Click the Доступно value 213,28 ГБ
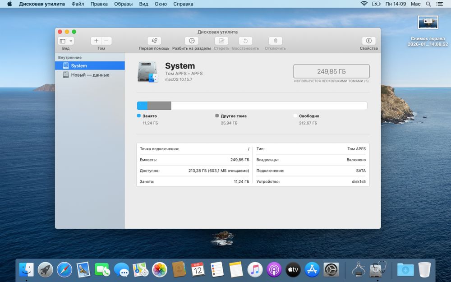 [x=219, y=171]
